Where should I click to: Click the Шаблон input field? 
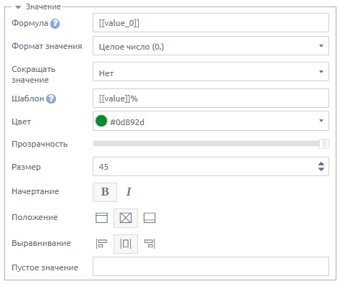(211, 99)
